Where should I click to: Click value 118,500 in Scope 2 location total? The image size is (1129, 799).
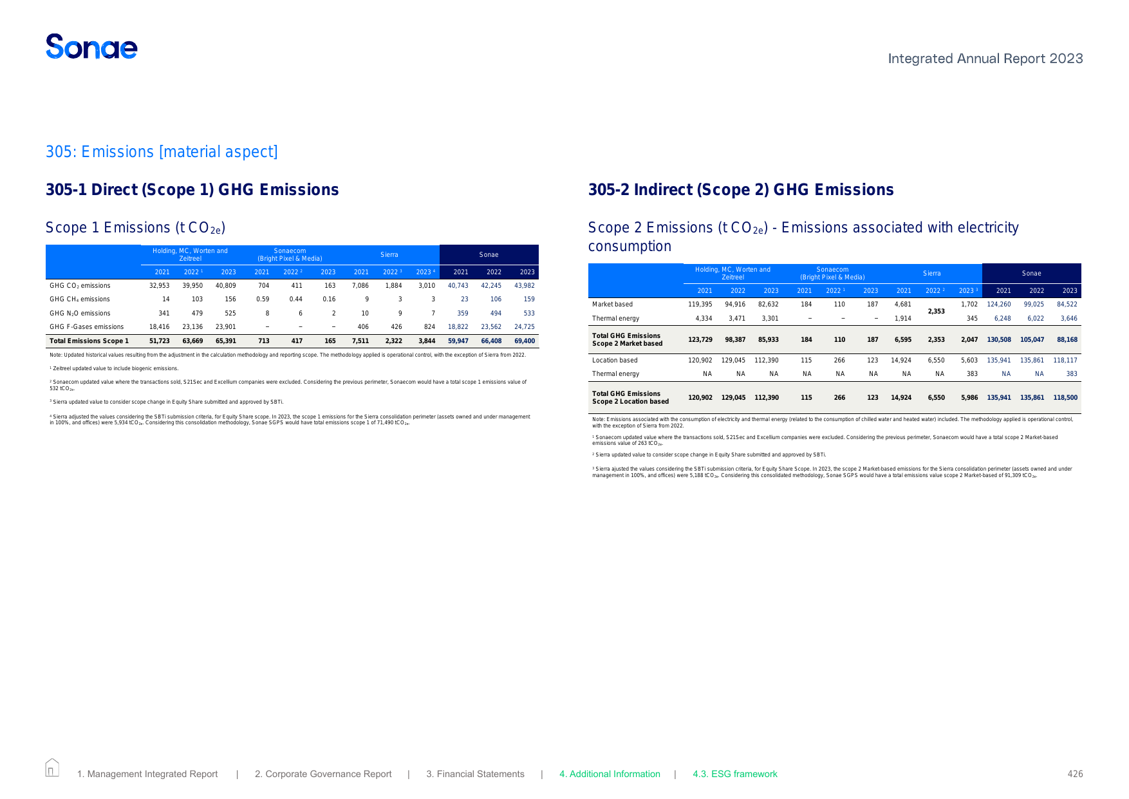(x=1065, y=398)
